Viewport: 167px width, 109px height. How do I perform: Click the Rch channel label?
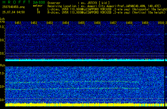click(x=3, y=65)
